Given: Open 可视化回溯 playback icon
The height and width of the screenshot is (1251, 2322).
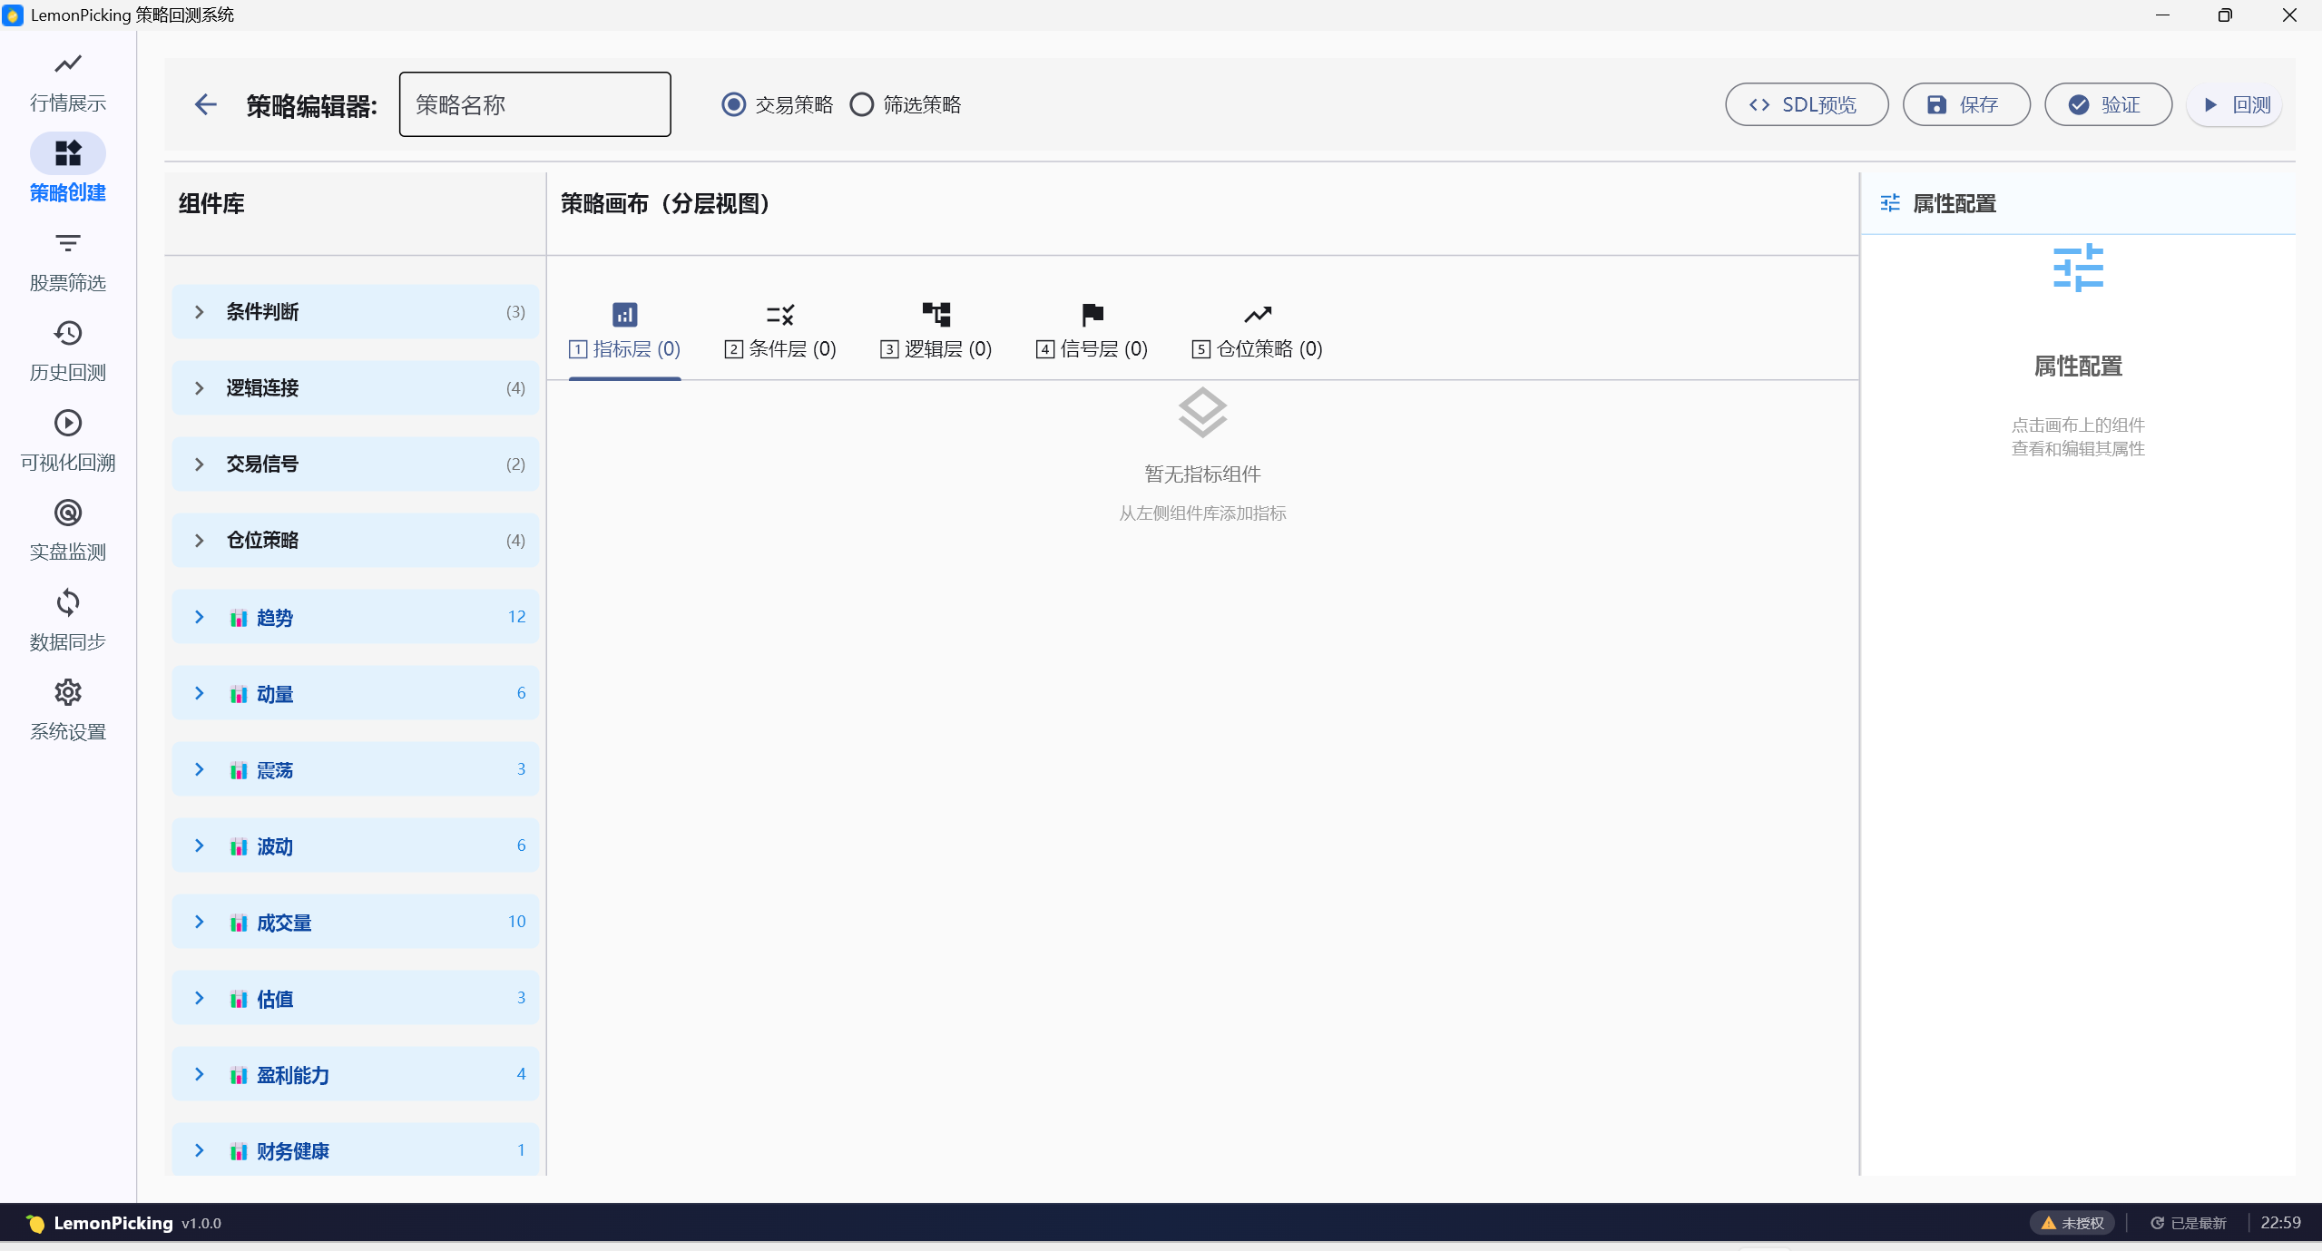Looking at the screenshot, I should [68, 424].
